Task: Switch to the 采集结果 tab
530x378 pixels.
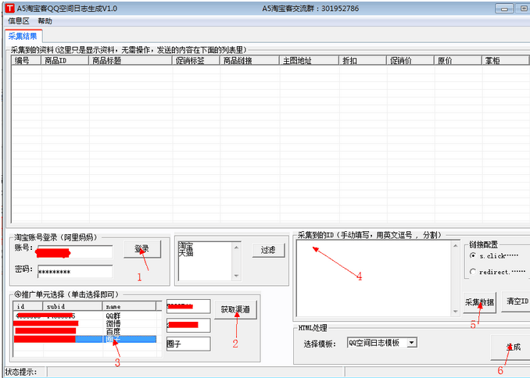Action: pos(23,36)
